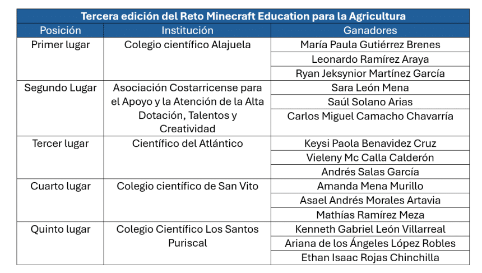Click on Leonardo Ramírez Araya
Screen dimensions: 482x273
point(370,59)
